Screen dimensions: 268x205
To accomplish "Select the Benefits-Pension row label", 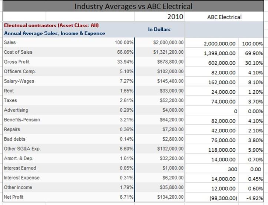I will pos(22,120).
